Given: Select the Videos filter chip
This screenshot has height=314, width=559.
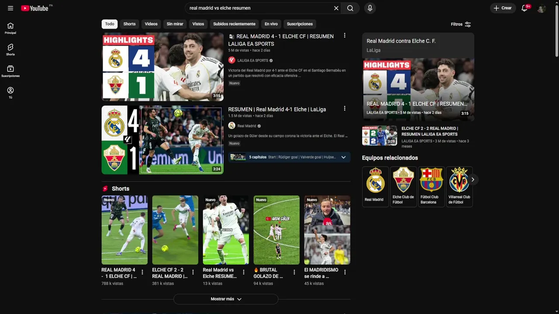Looking at the screenshot, I should coord(151,24).
